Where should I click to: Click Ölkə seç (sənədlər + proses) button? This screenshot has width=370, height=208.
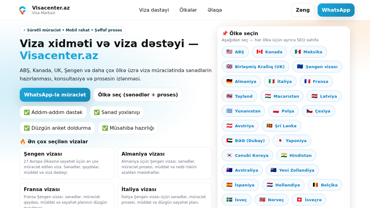click(x=138, y=95)
